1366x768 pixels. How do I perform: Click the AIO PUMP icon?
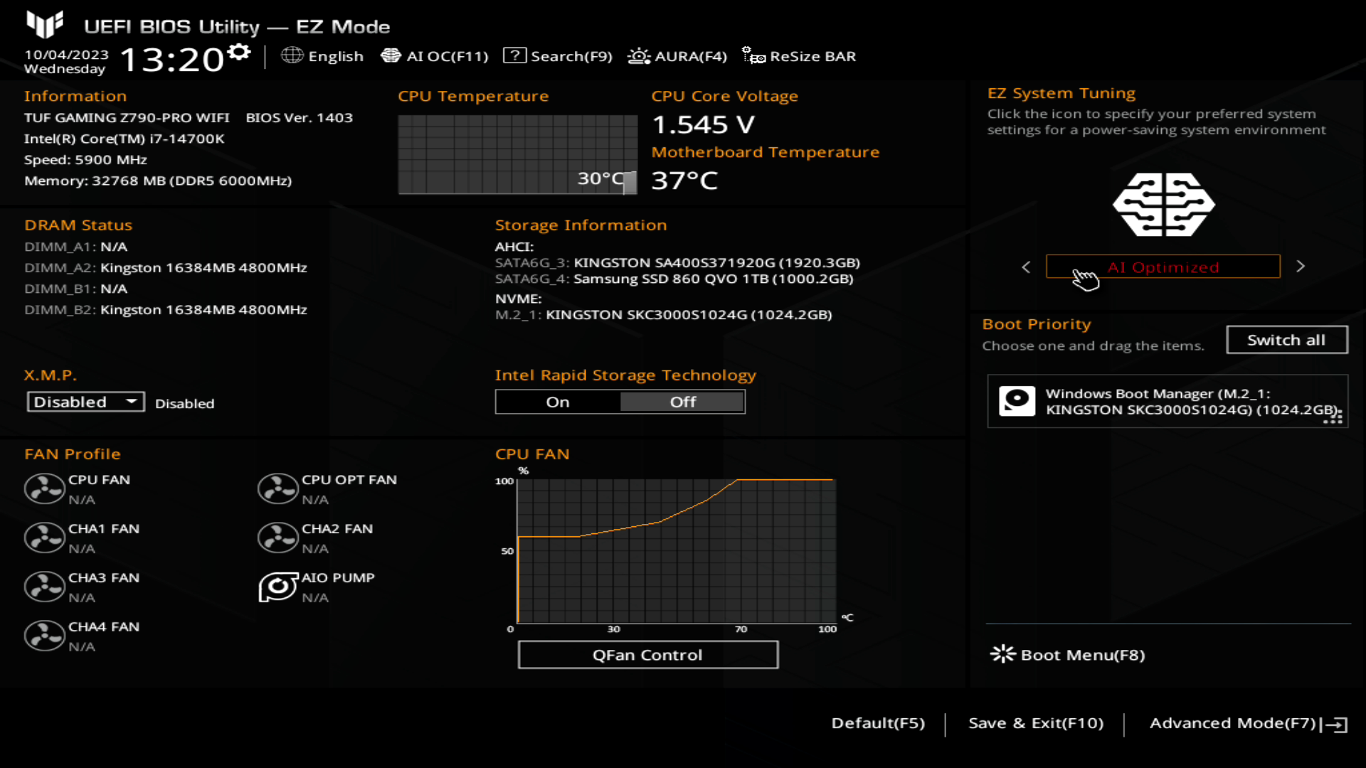[x=278, y=587]
